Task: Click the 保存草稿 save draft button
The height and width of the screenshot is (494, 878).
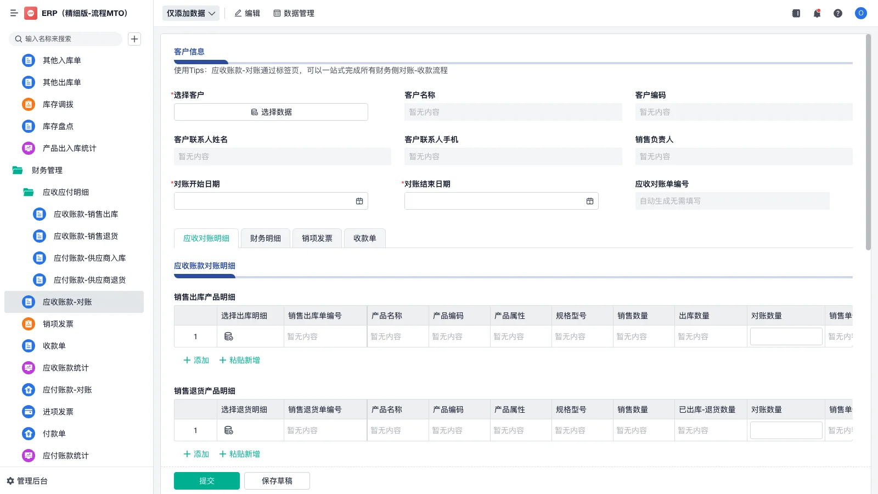Action: point(277,480)
